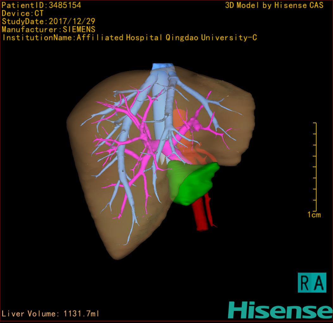
Task: Click the yellow vertical scale ruler
Action: tap(315, 167)
